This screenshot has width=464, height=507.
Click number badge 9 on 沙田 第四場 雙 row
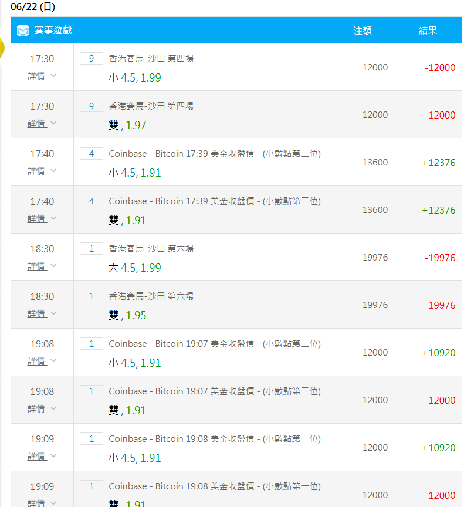click(92, 106)
